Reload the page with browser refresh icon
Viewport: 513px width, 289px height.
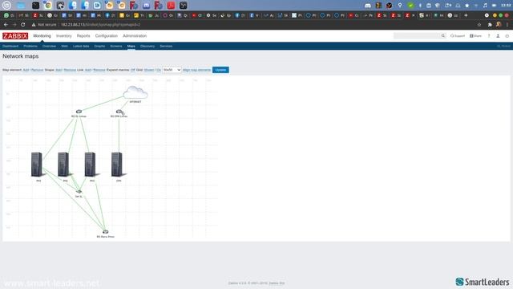(x=23, y=25)
